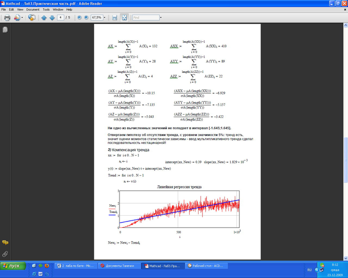
Task: Click the vertical scrollbar thumb
Action: [345, 160]
